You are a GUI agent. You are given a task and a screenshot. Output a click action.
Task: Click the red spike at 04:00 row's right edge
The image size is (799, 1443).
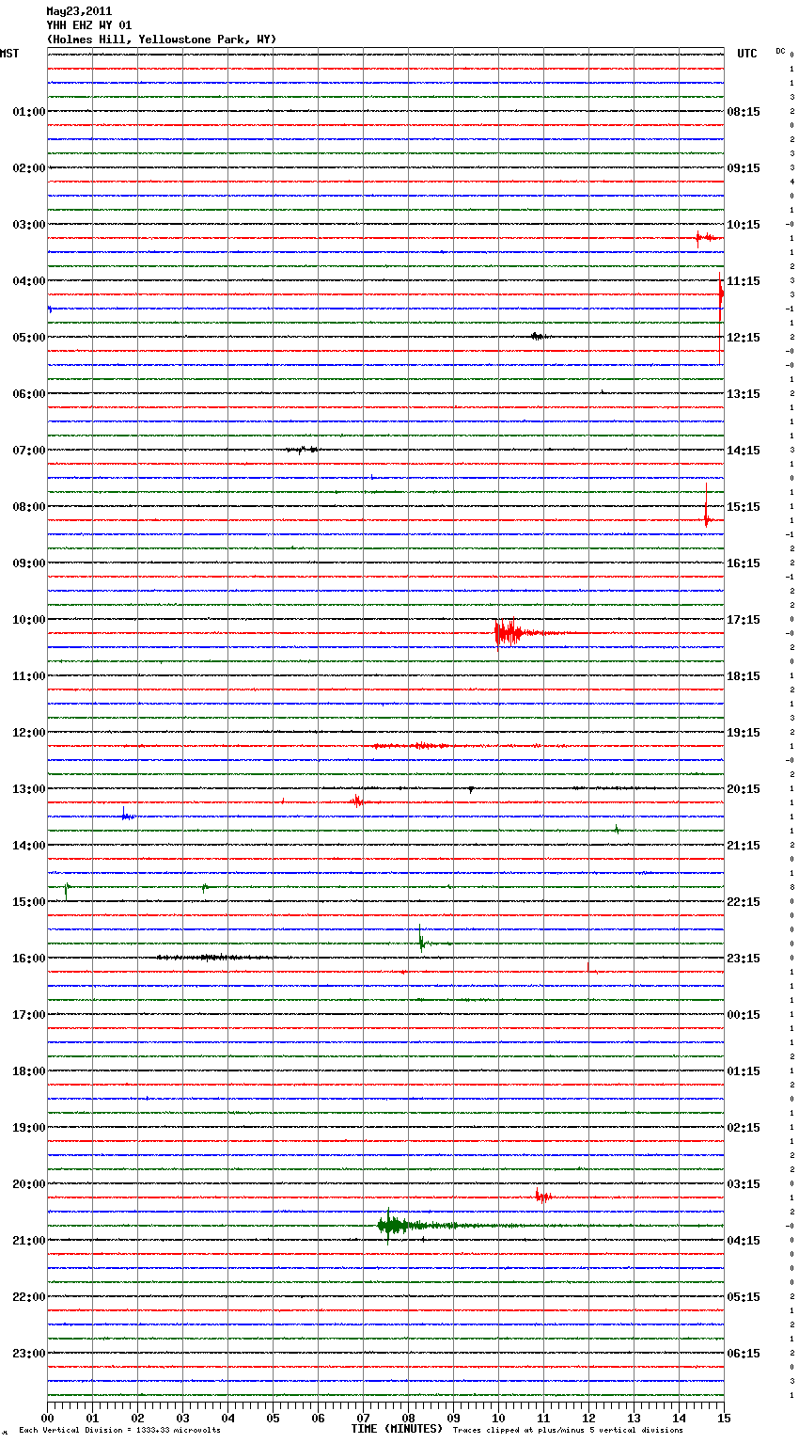(721, 296)
